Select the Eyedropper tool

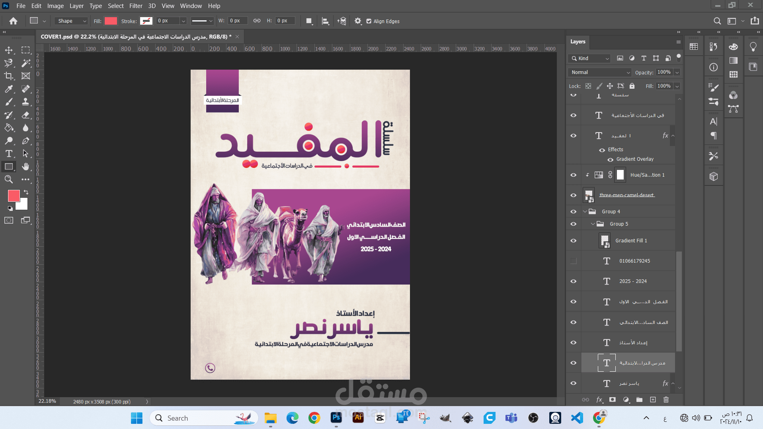(x=9, y=89)
